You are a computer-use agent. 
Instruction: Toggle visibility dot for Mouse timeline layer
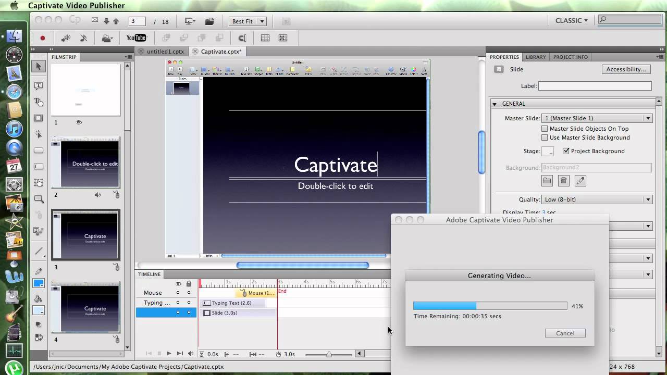[x=178, y=293]
